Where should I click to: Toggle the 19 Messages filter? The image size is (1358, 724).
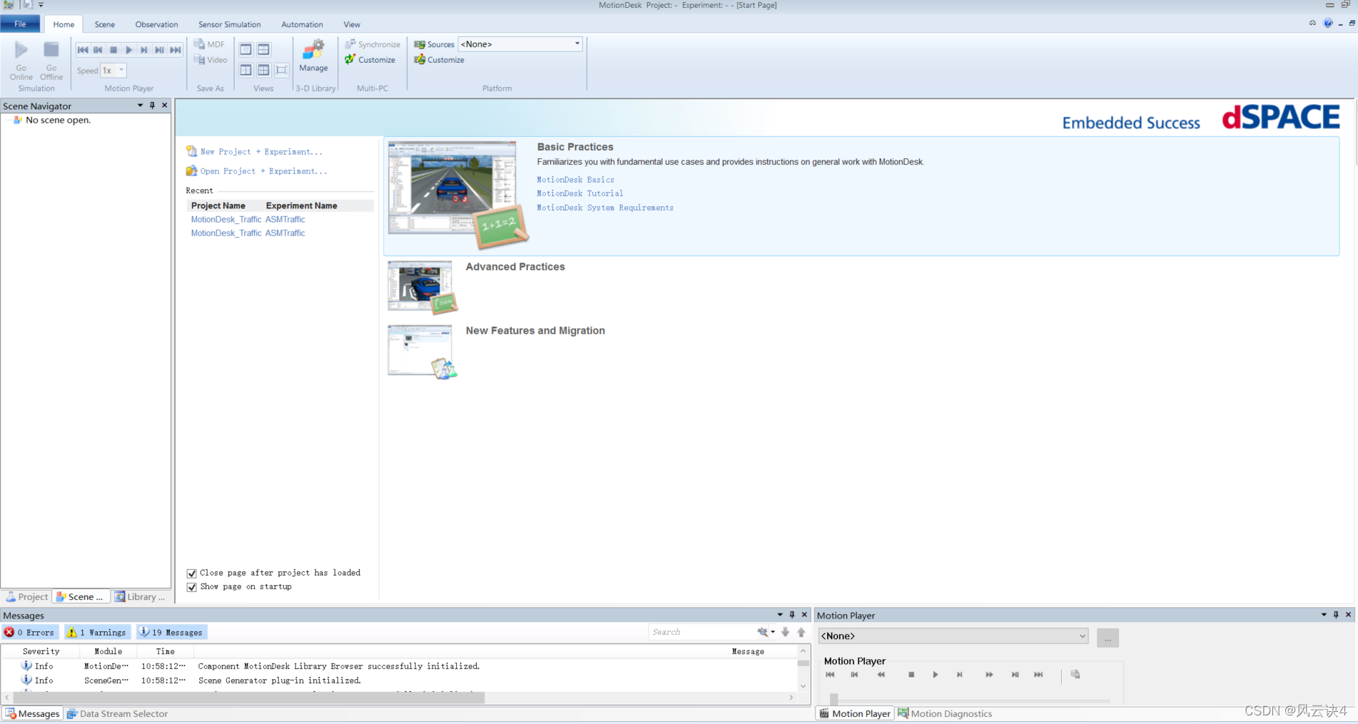pos(171,633)
